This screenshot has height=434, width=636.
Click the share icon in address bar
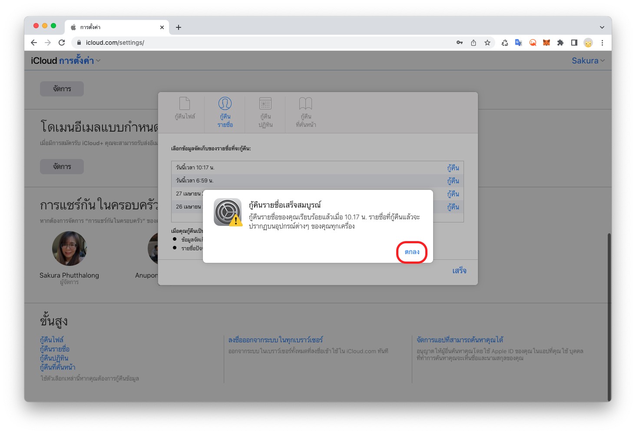tap(474, 43)
